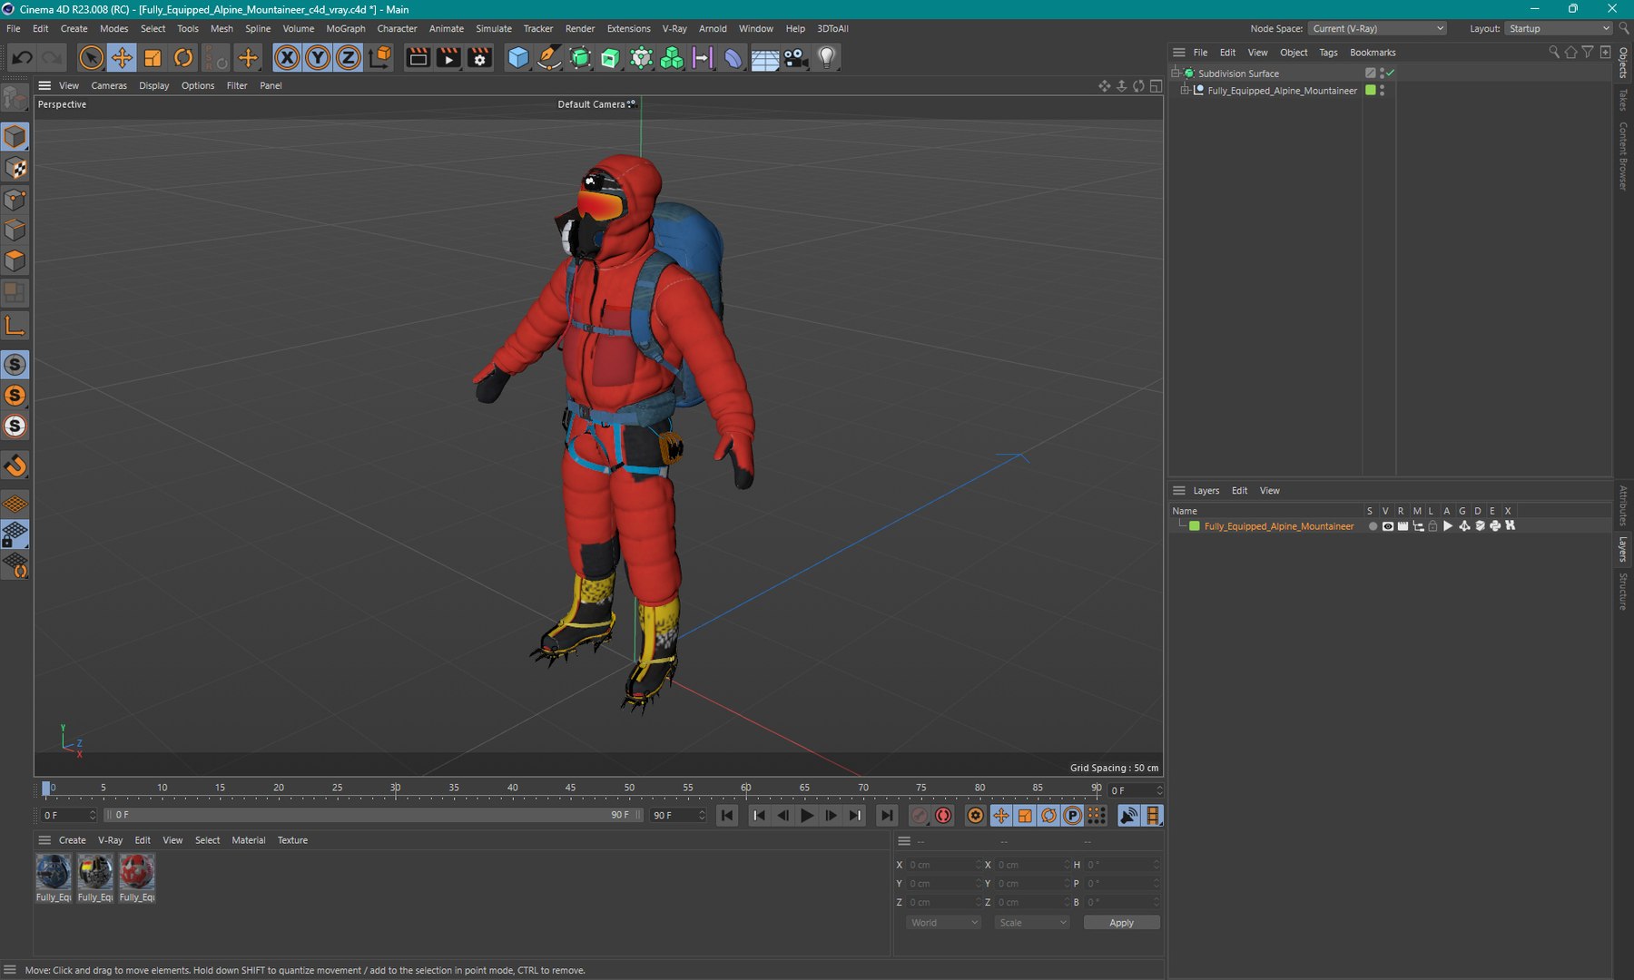The width and height of the screenshot is (1634, 980).
Task: Click the Light bulb icon
Action: [x=826, y=58]
